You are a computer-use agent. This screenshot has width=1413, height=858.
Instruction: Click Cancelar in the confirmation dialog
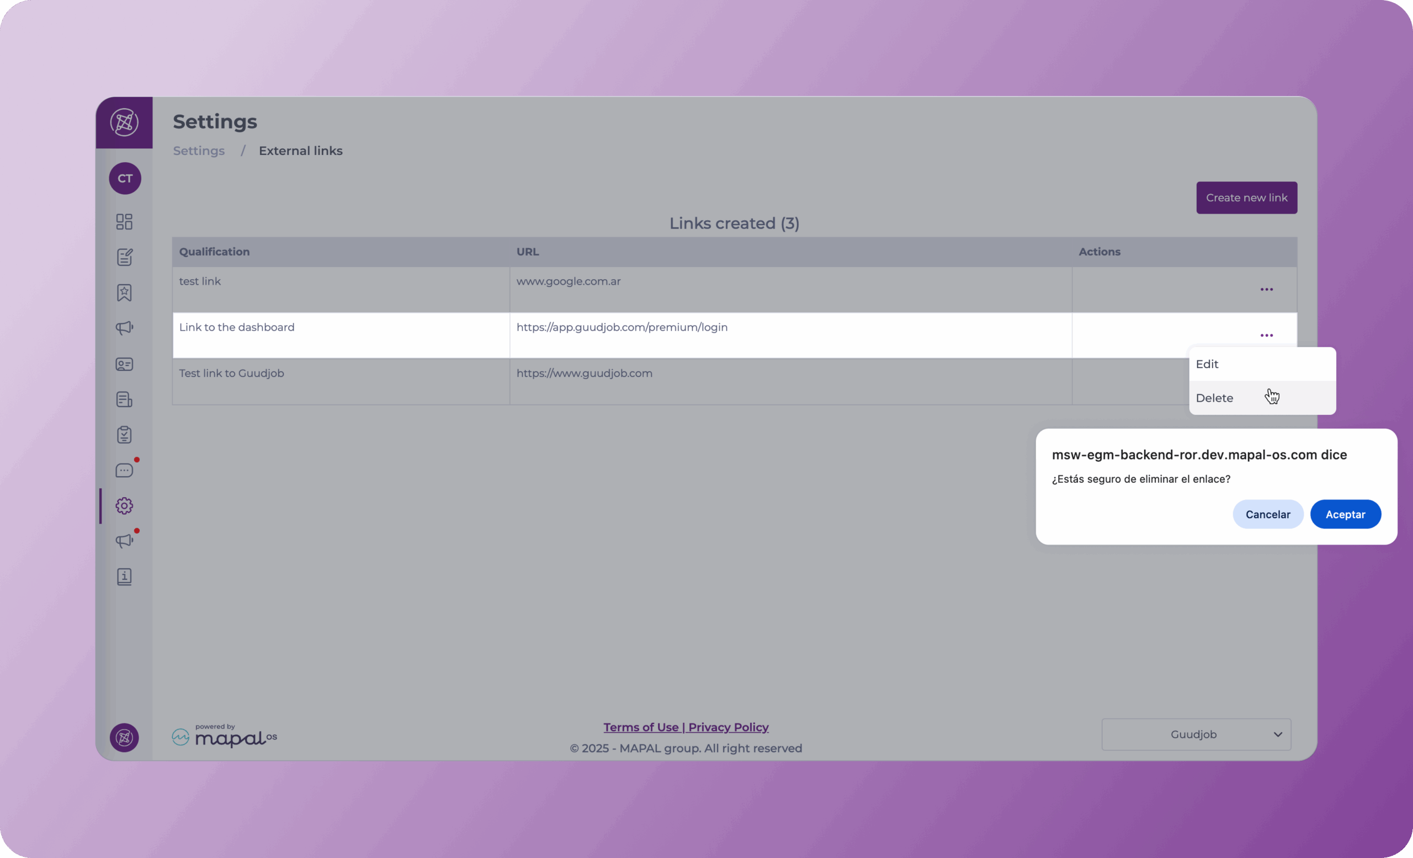pyautogui.click(x=1268, y=514)
